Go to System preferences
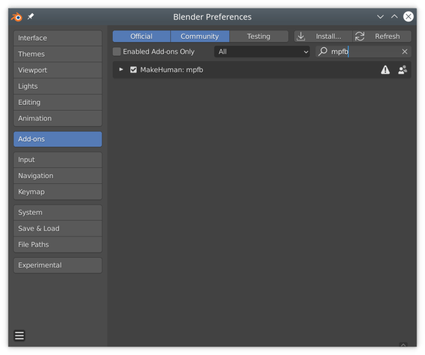This screenshot has height=355, width=425. pos(58,212)
